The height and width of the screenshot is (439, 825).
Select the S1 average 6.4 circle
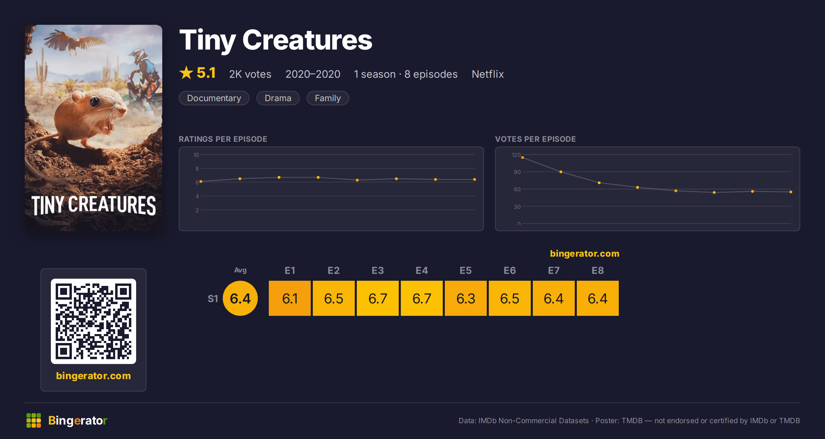240,298
